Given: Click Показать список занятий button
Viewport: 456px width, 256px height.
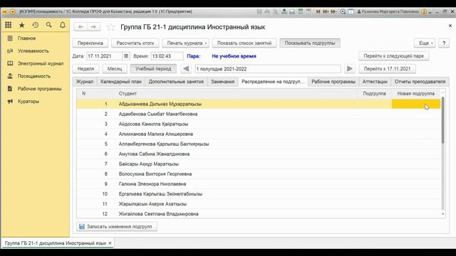Looking at the screenshot, I should point(244,43).
